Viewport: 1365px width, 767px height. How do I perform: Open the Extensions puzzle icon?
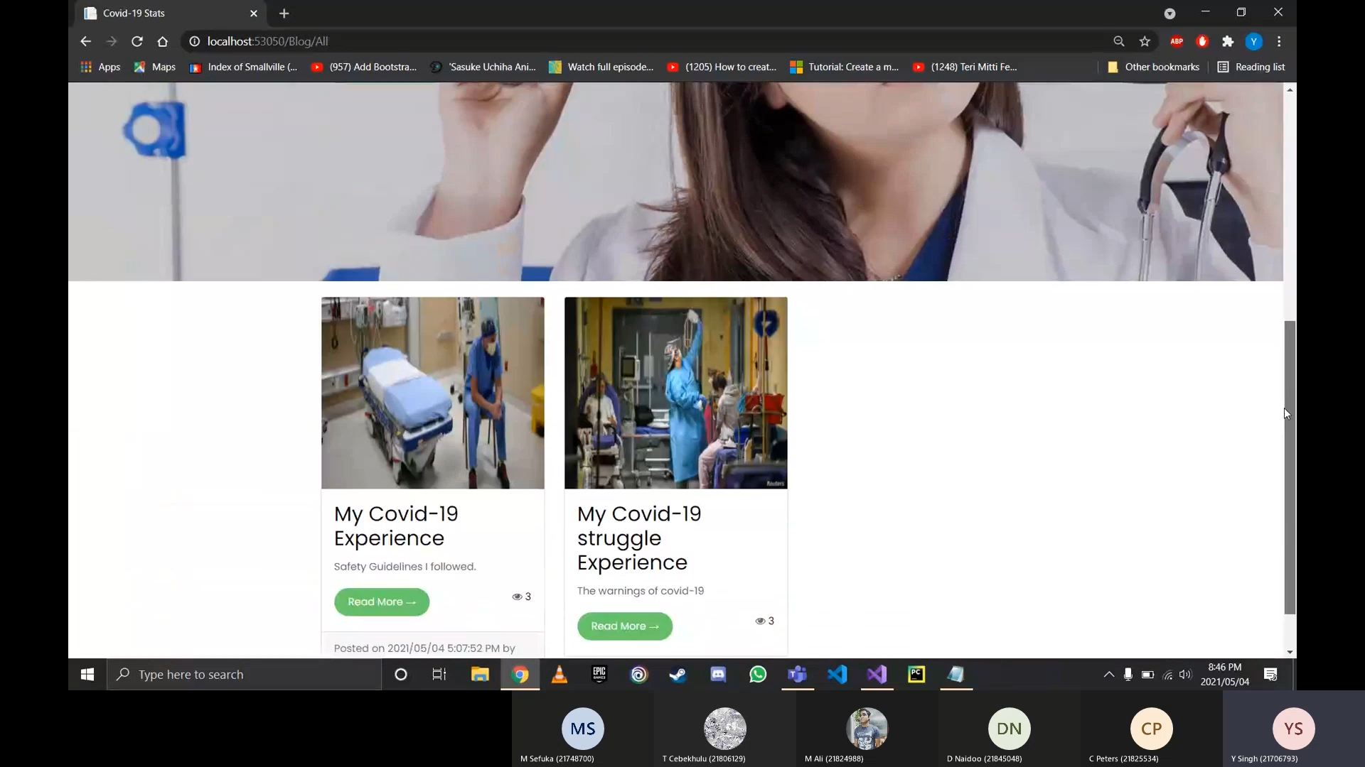(x=1228, y=41)
